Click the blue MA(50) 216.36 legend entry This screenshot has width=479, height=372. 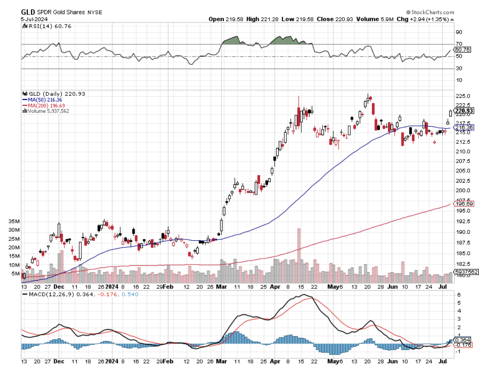(42, 99)
